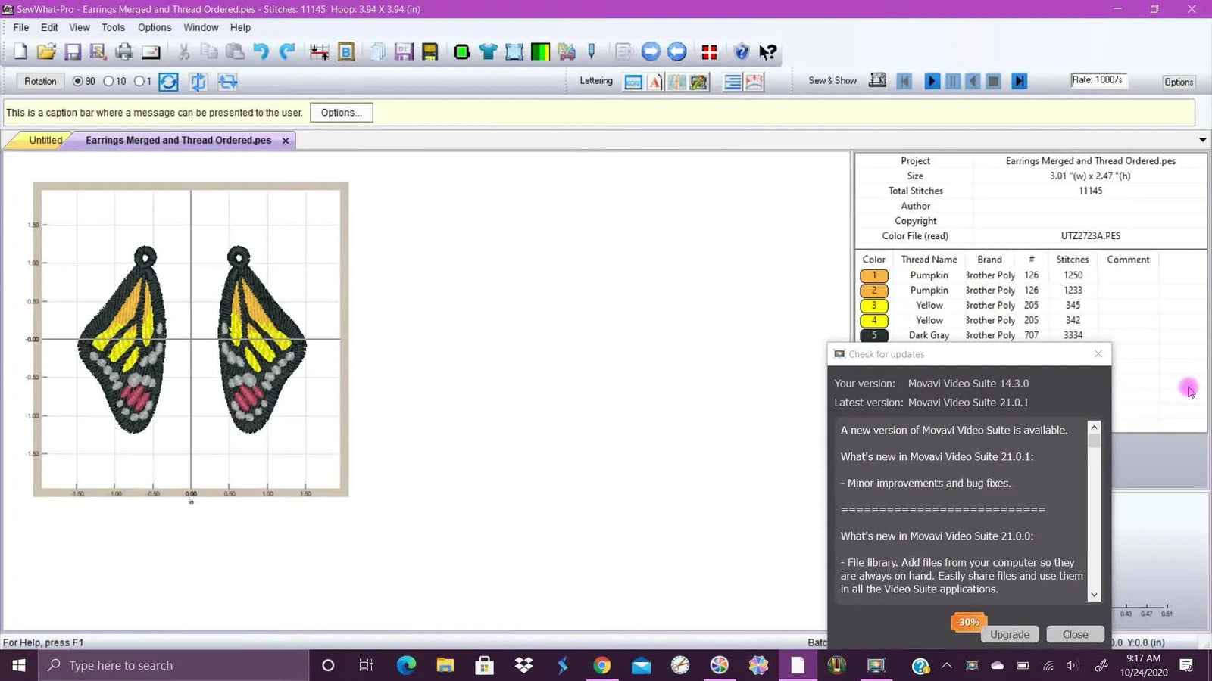
Task: Flip the design vertically with the flip icon
Action: [198, 82]
